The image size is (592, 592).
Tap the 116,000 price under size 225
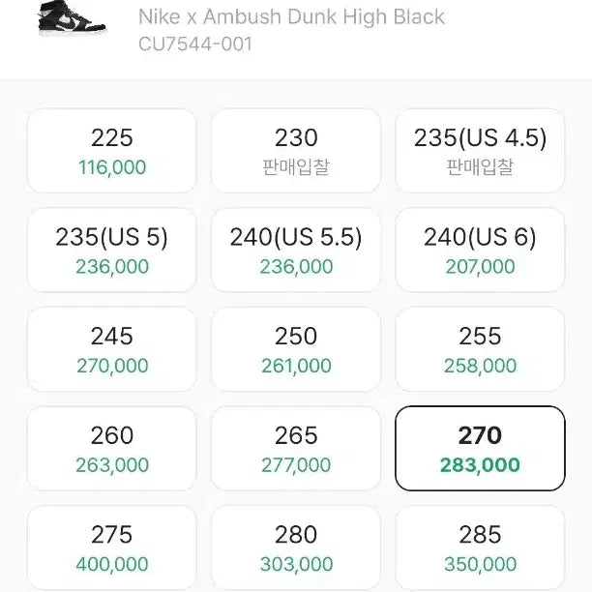pyautogui.click(x=112, y=167)
